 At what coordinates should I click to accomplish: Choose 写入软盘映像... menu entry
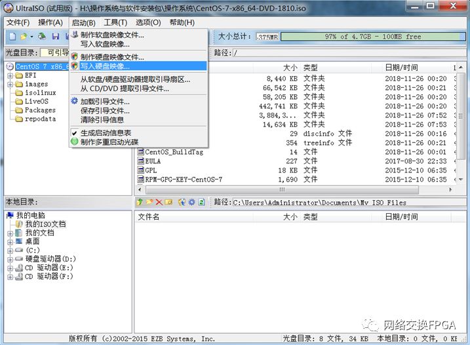pos(138,44)
